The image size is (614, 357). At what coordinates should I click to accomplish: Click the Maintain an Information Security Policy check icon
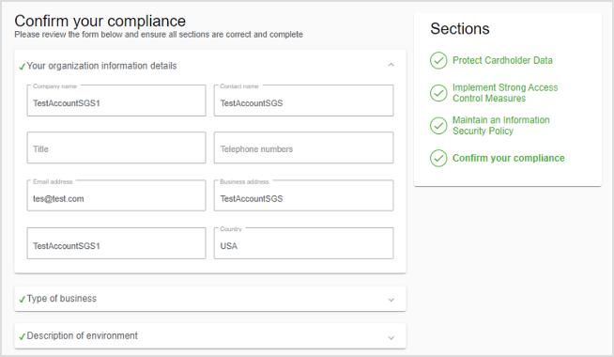(438, 125)
